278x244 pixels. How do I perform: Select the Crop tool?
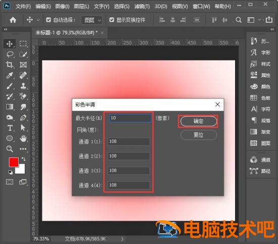[10, 65]
